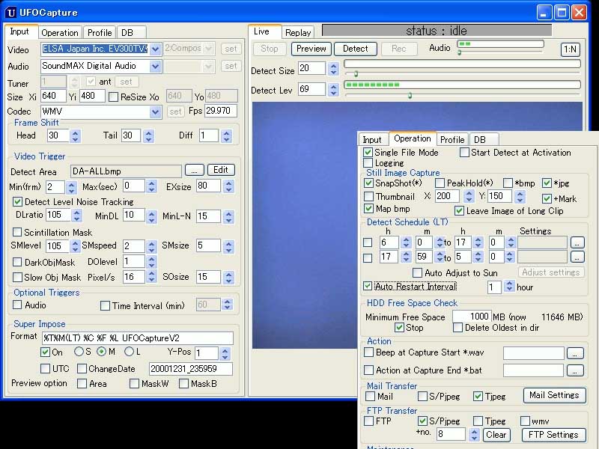This screenshot has height=449, width=599.
Task: Enable the UTC option
Action: tap(44, 367)
